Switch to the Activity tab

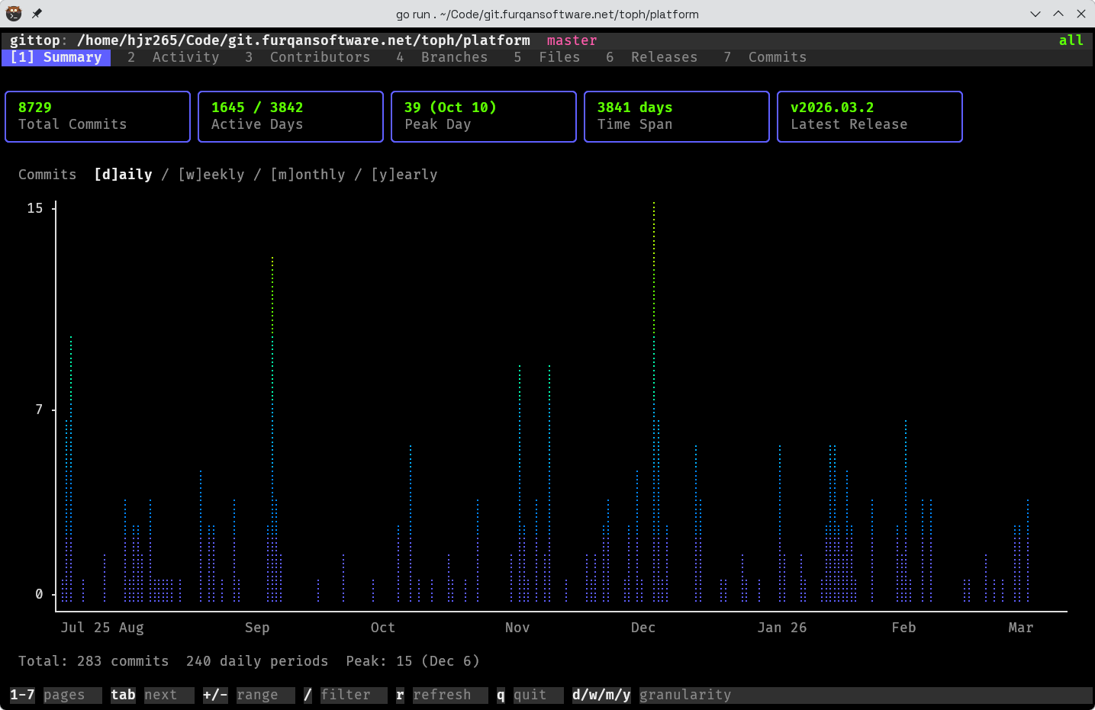tap(185, 56)
